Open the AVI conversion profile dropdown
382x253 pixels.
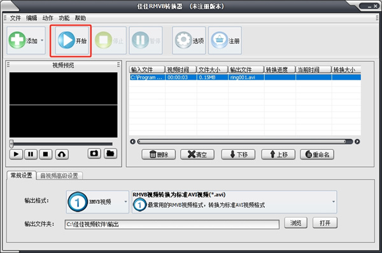point(234,202)
